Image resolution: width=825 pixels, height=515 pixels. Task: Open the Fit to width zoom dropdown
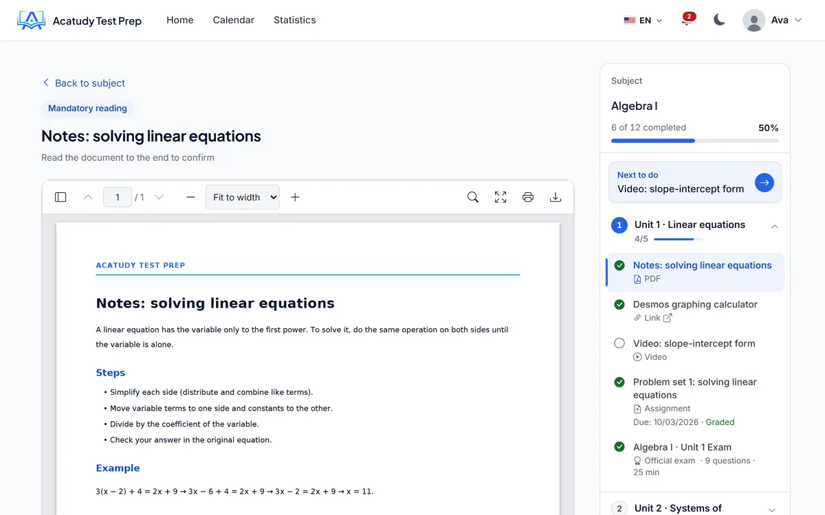(x=243, y=197)
